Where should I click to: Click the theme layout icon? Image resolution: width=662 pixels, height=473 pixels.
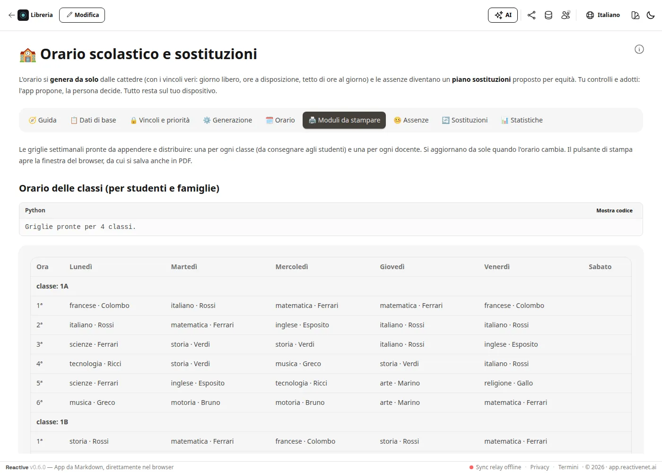[636, 15]
